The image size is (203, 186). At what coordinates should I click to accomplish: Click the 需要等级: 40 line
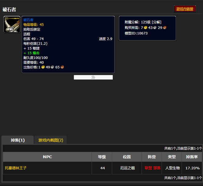tap(34, 63)
